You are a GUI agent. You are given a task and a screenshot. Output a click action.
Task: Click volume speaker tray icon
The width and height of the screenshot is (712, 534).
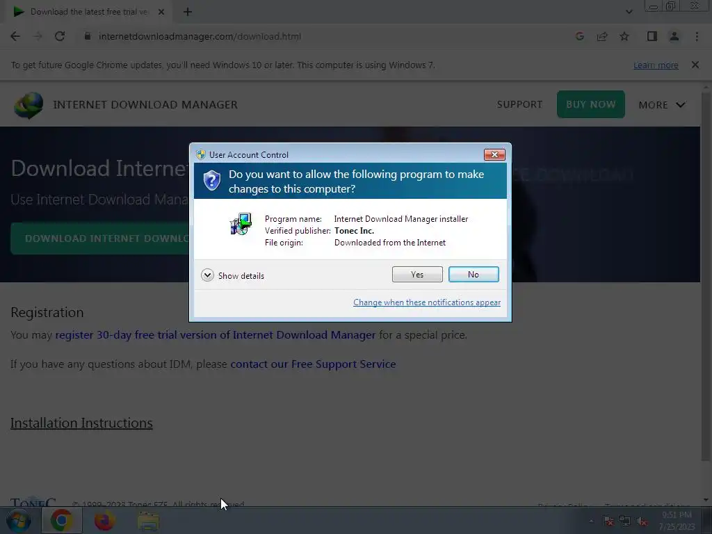642,521
